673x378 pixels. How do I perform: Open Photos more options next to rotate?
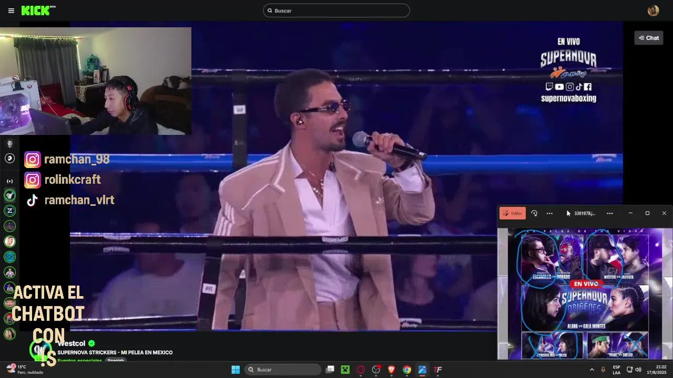pyautogui.click(x=549, y=213)
